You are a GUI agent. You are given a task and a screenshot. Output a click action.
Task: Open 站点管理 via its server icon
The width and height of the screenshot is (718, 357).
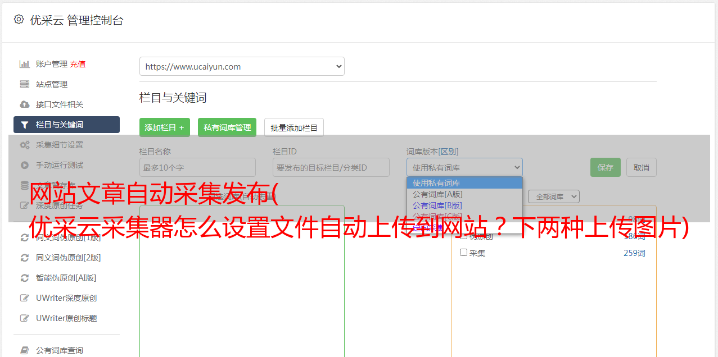24,84
